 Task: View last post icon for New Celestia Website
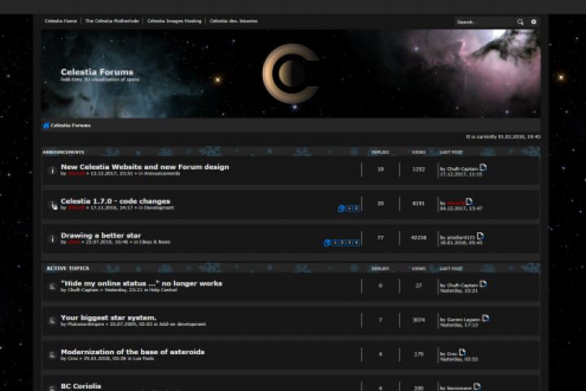coord(483,167)
